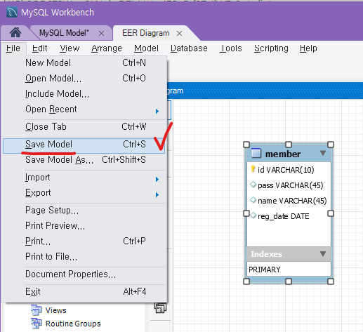Image resolution: width=363 pixels, height=332 pixels.
Task: Select Routine Groups in catalog tree
Action: tap(73, 324)
